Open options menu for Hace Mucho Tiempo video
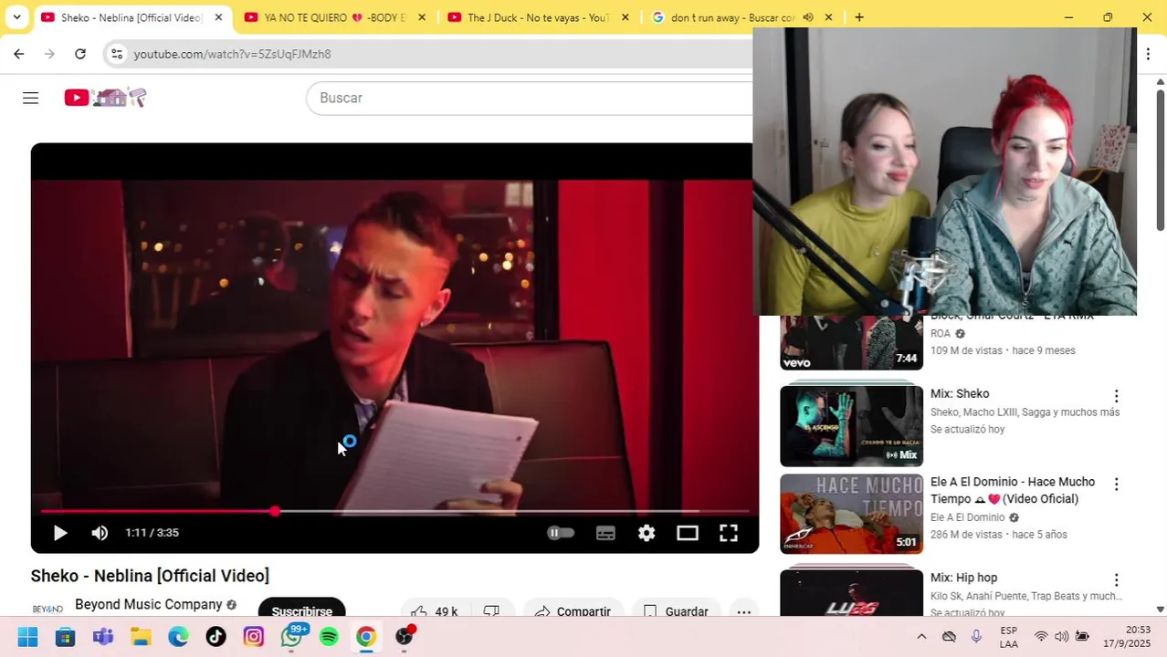The height and width of the screenshot is (657, 1167). [1116, 484]
